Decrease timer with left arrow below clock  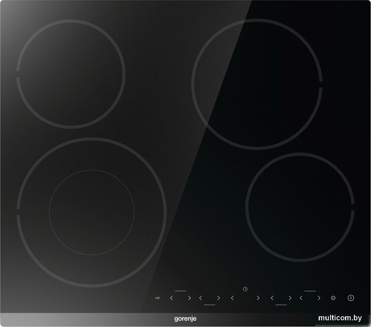click(x=232, y=298)
